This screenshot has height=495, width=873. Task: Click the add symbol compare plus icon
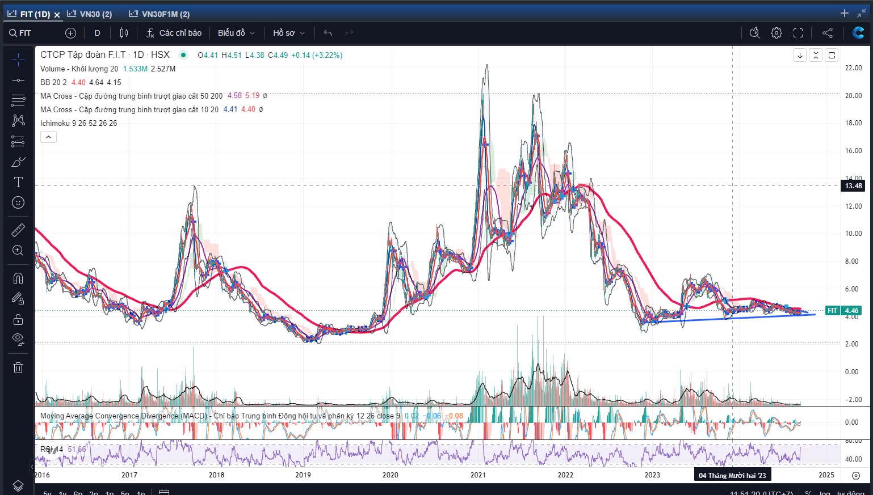70,33
